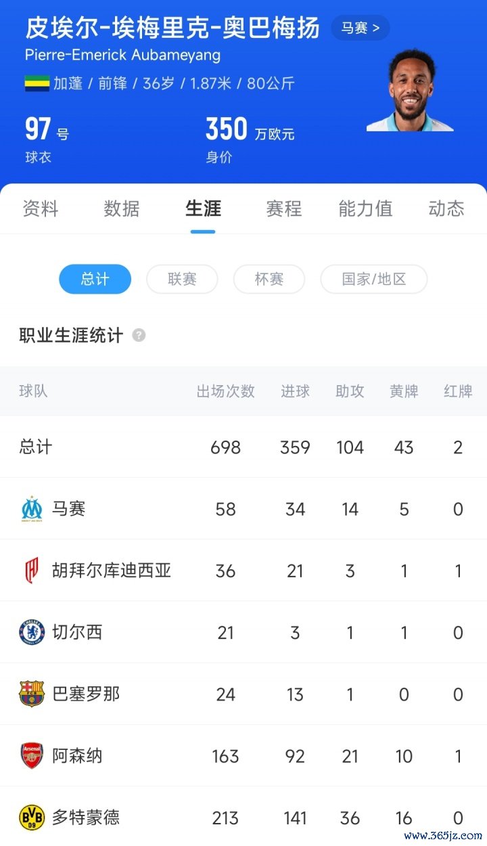Click the Al-Qadsiah club logo icon
Image resolution: width=487 pixels, height=846 pixels.
coord(31,571)
